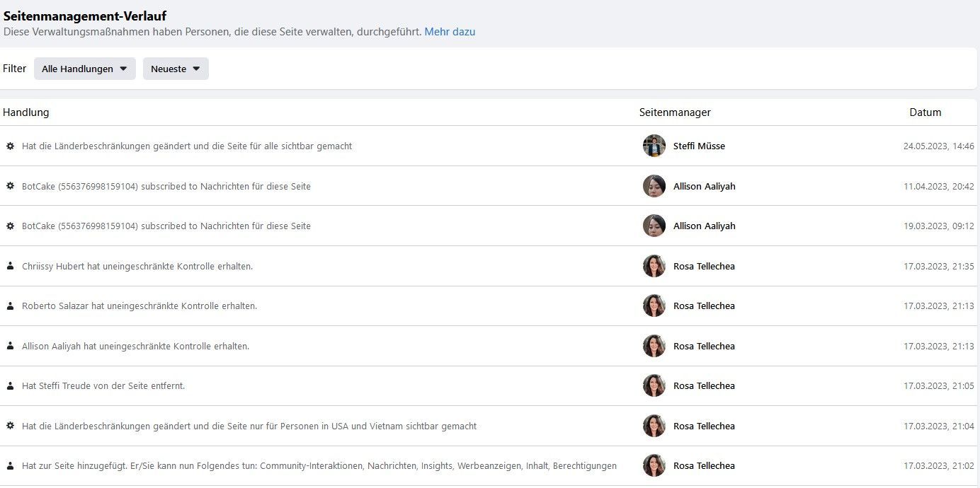This screenshot has height=488, width=980.
Task: Select the person icon beside Chriissy Hubert's control entry
Action: pos(10,266)
